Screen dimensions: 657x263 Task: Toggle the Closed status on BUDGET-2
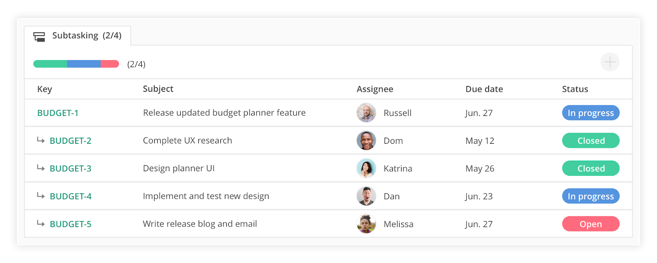click(590, 141)
